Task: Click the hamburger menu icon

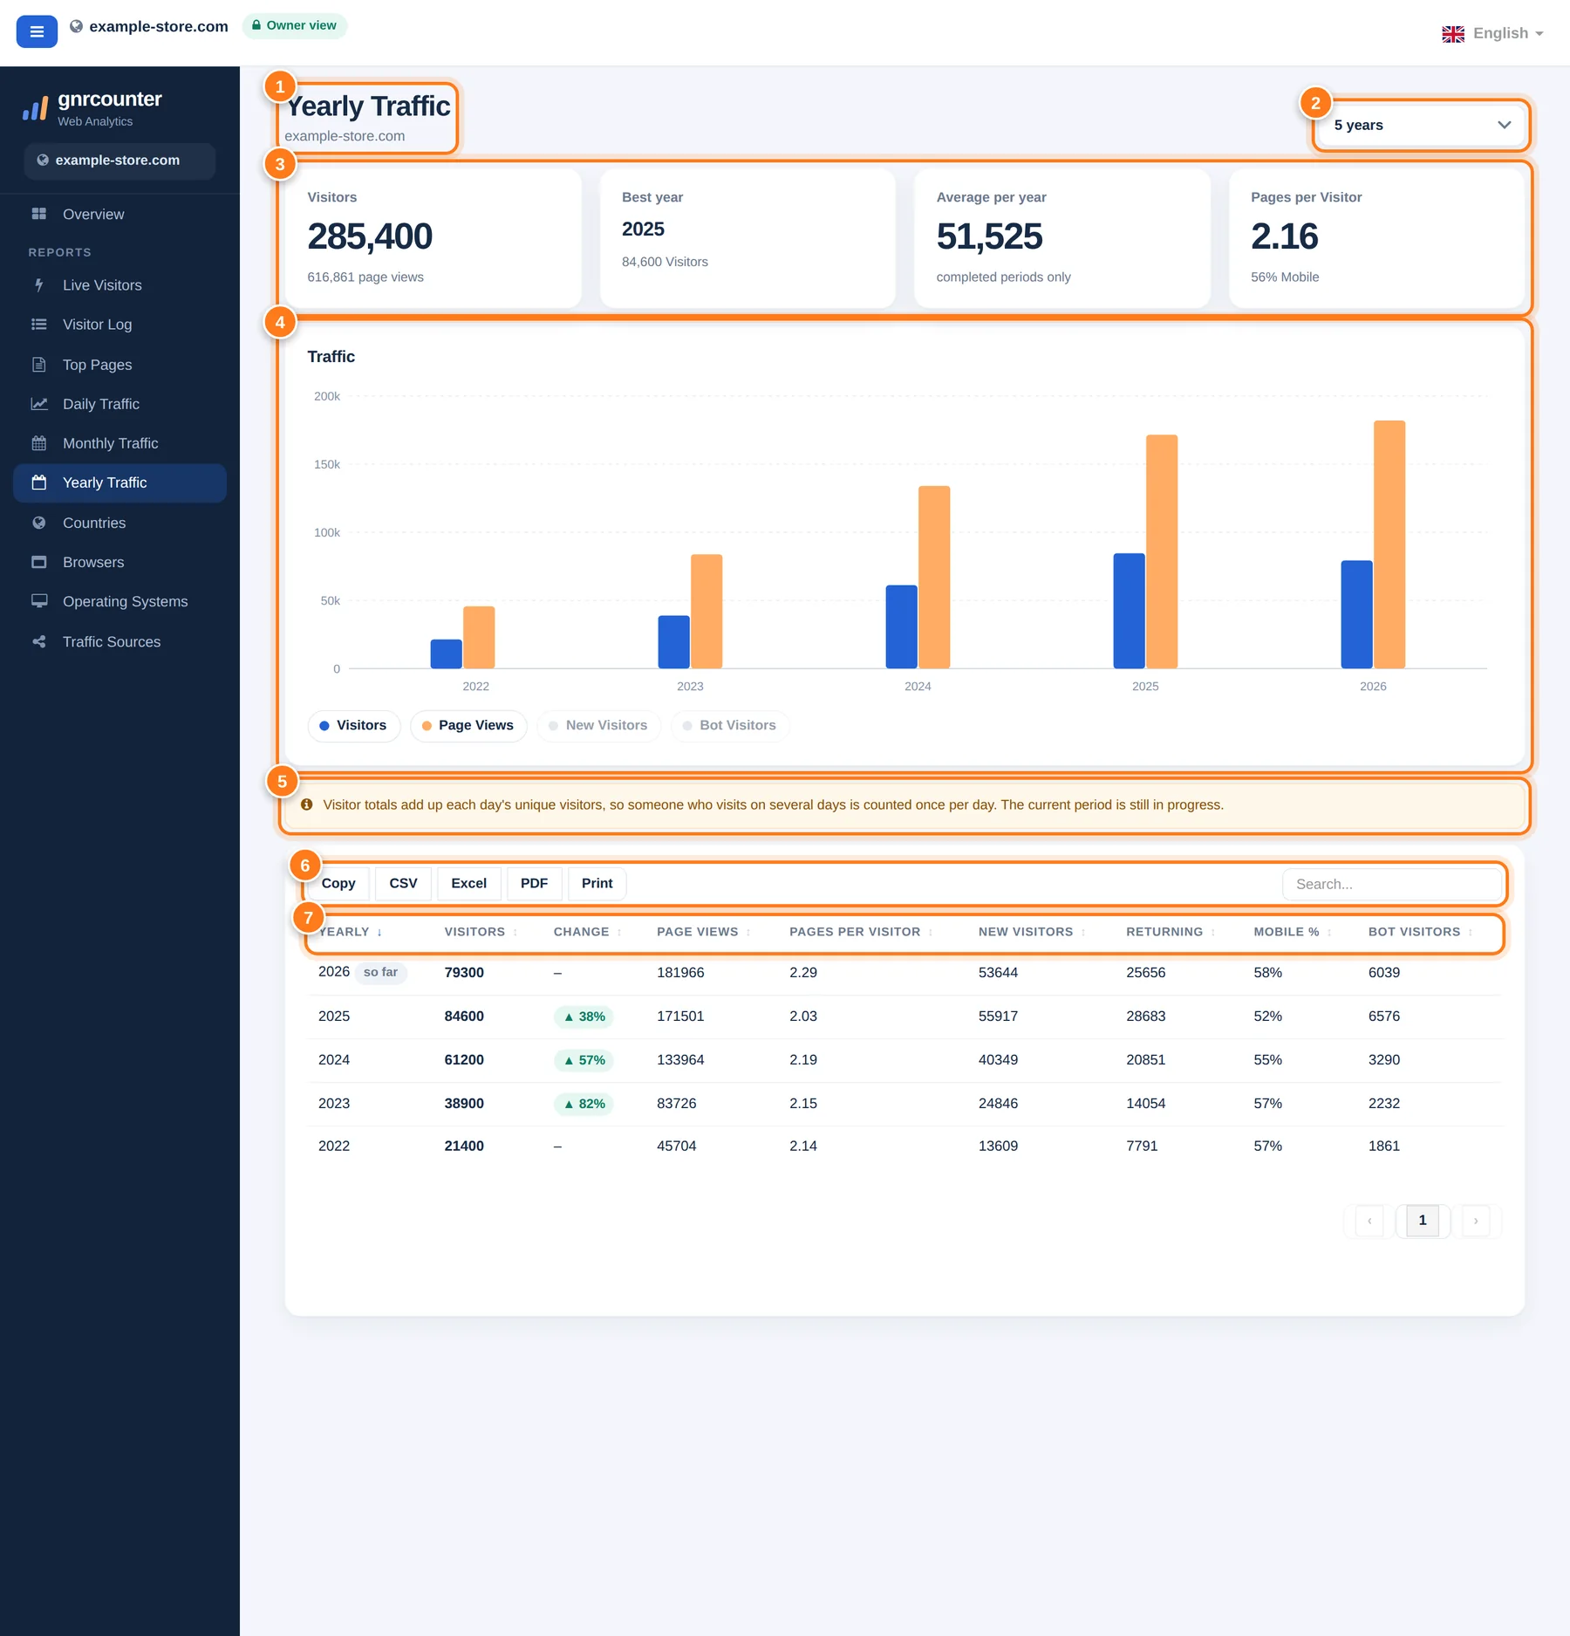Action: click(x=37, y=31)
